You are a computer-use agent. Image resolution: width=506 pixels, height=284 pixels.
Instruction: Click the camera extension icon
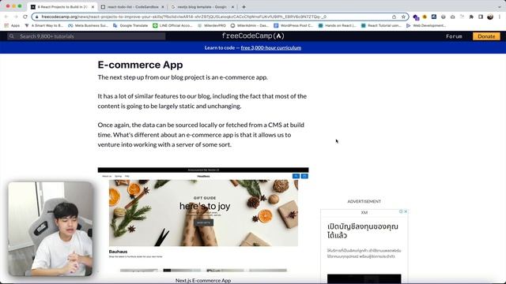click(452, 17)
